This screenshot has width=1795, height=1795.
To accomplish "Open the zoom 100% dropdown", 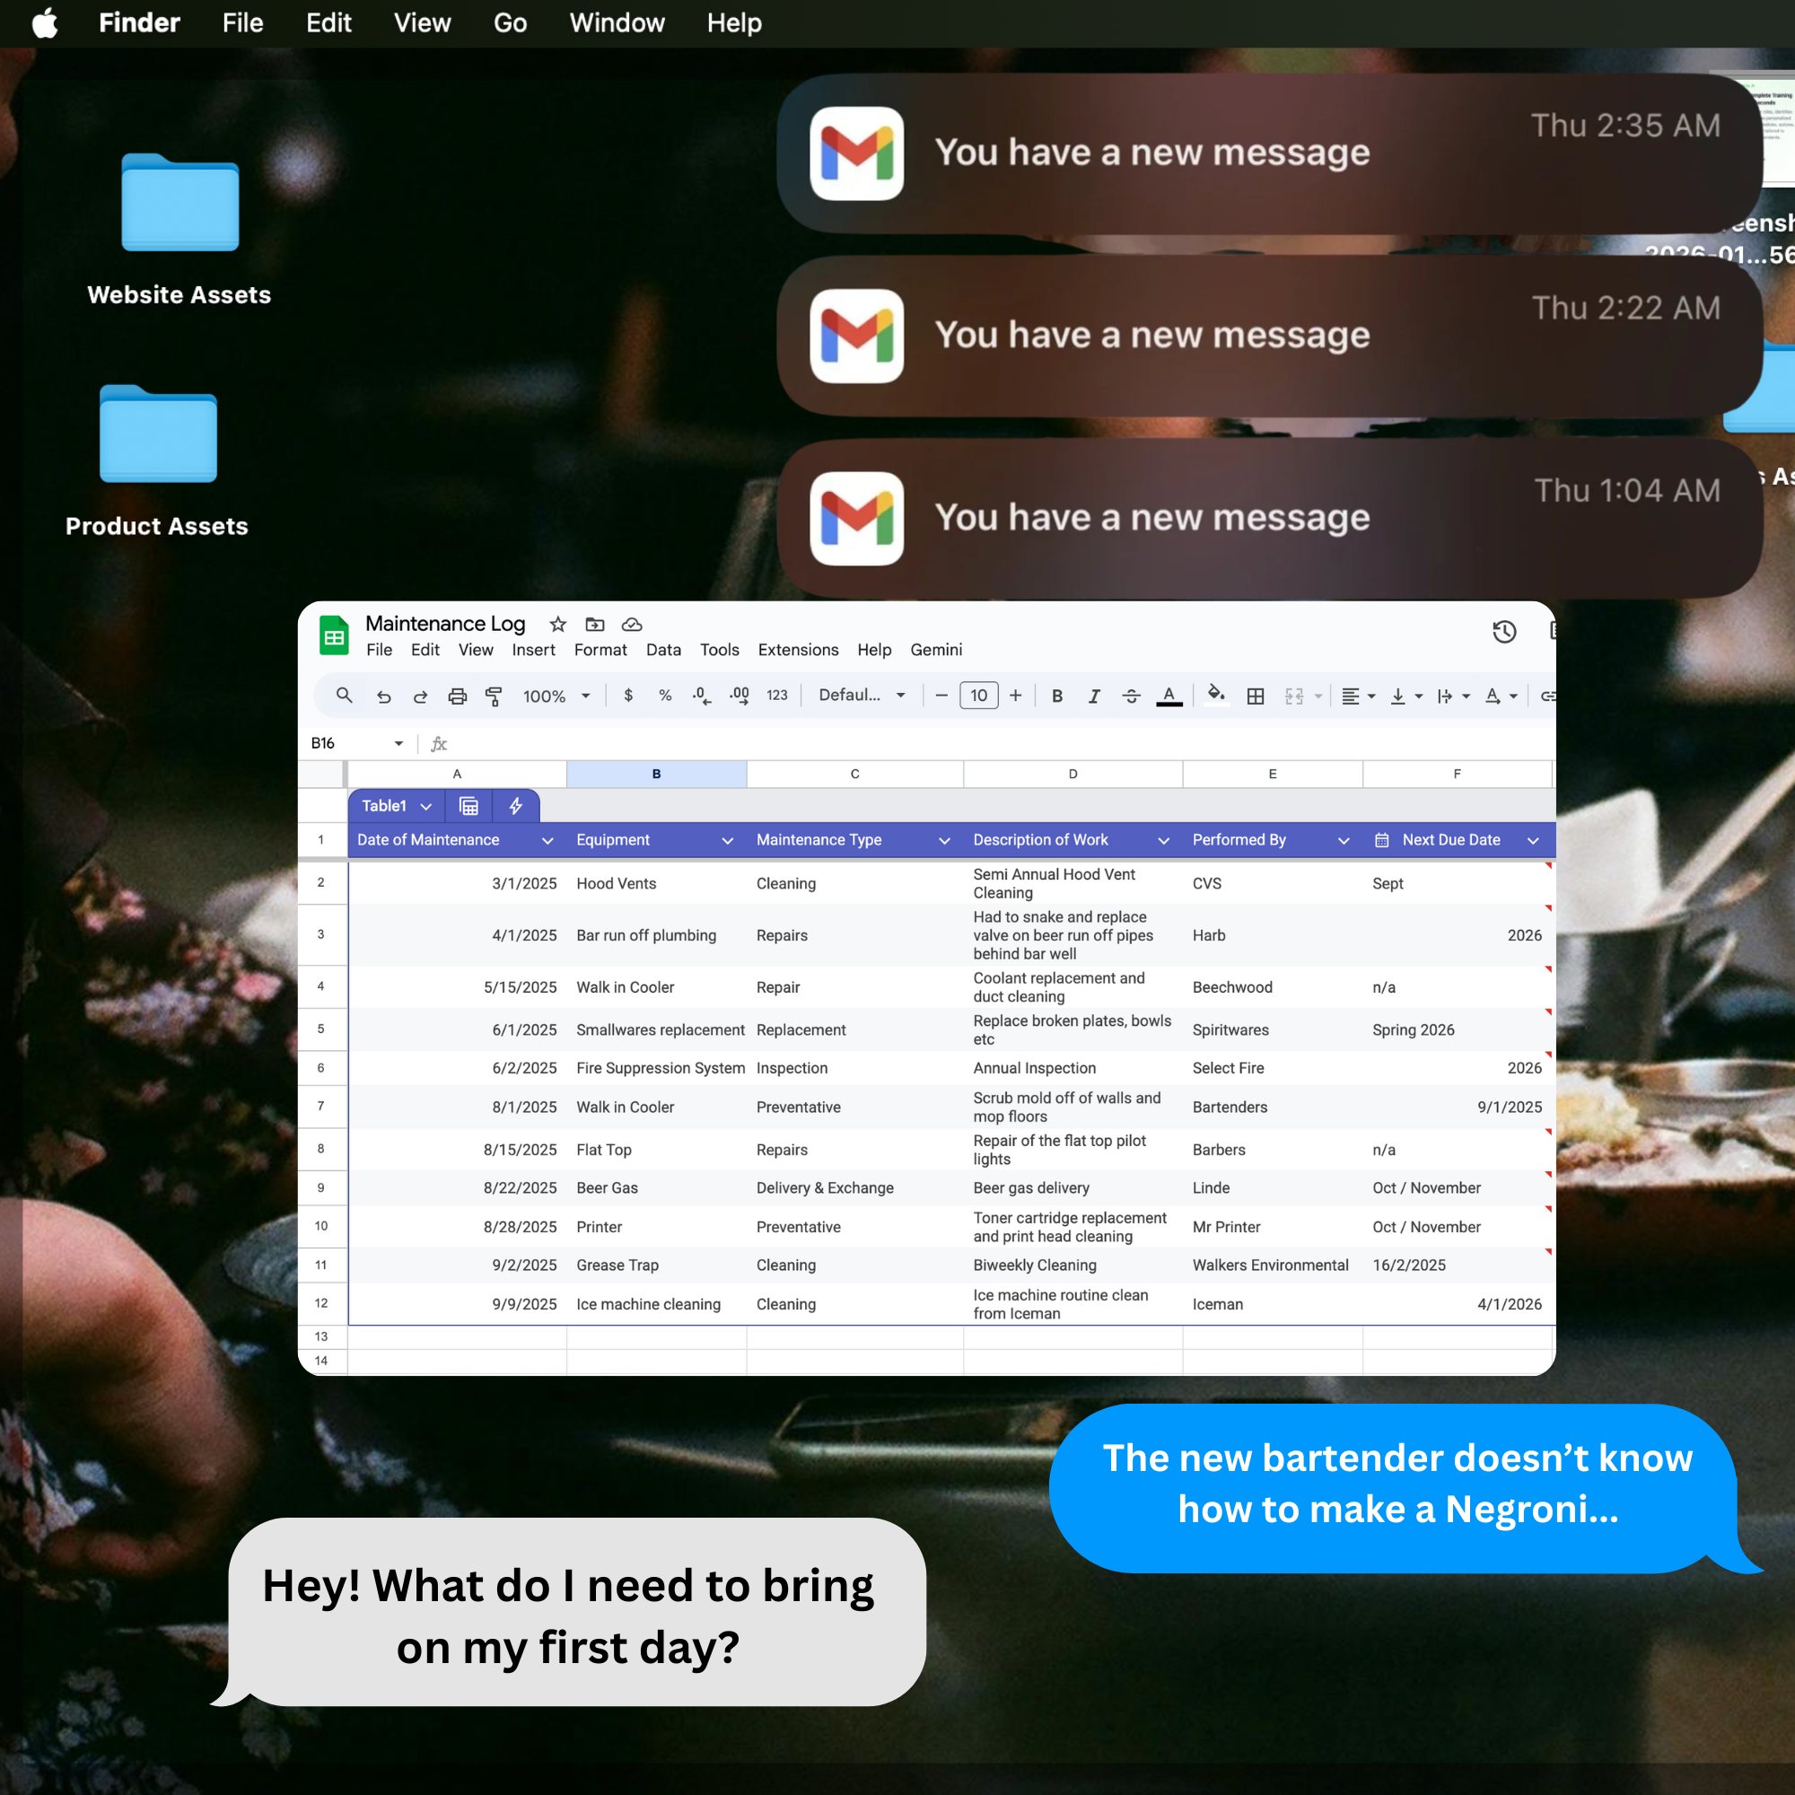I will 556,696.
